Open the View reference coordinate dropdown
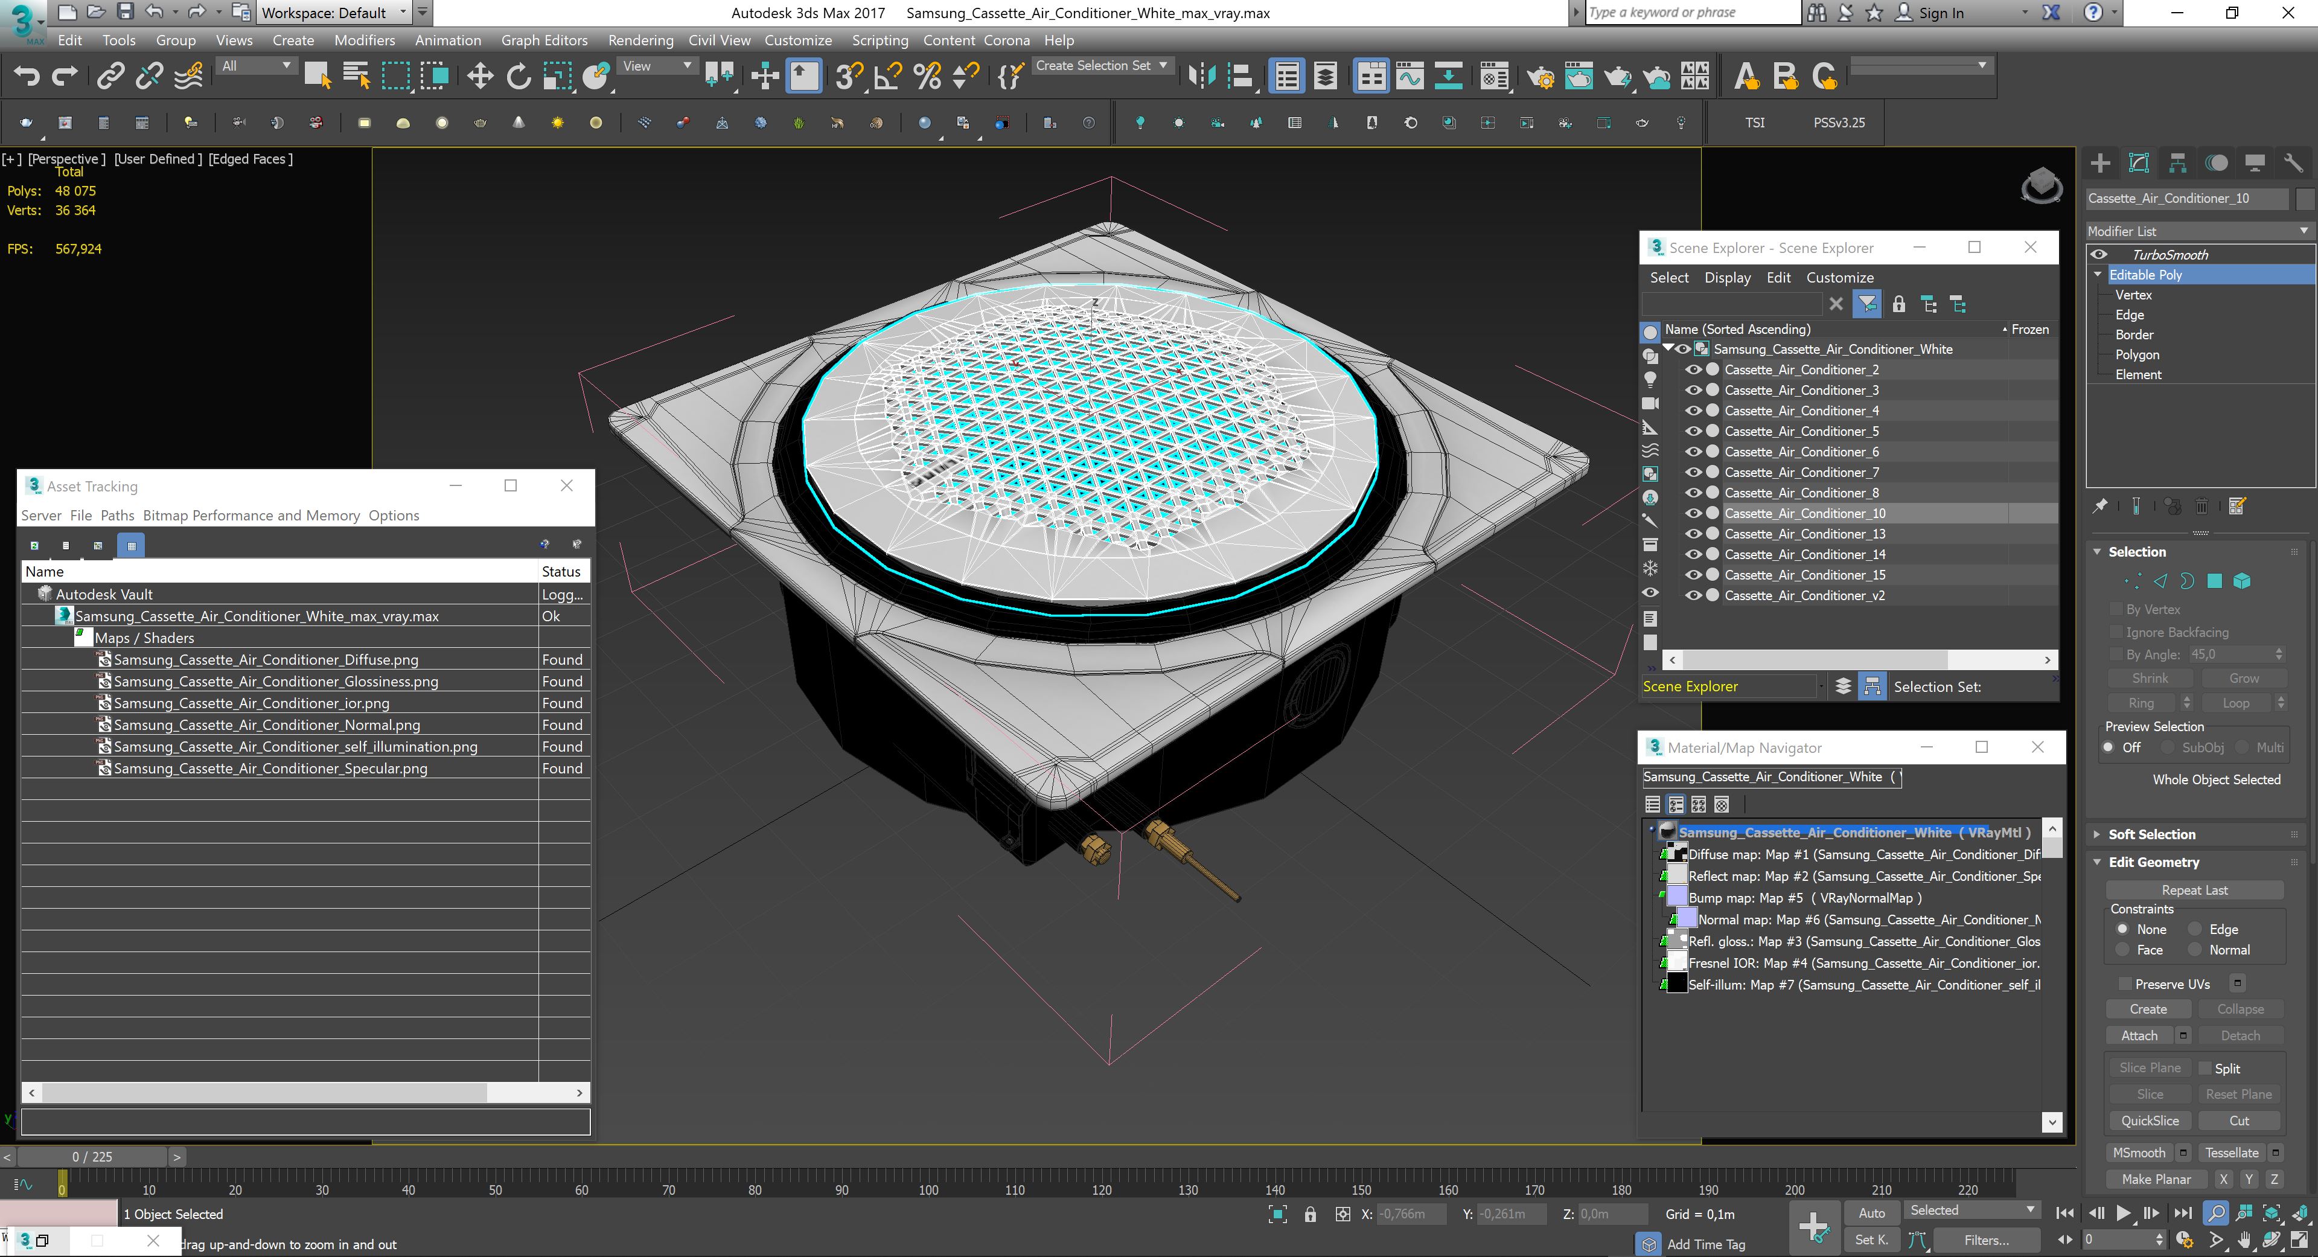Image resolution: width=2318 pixels, height=1257 pixels. (657, 66)
